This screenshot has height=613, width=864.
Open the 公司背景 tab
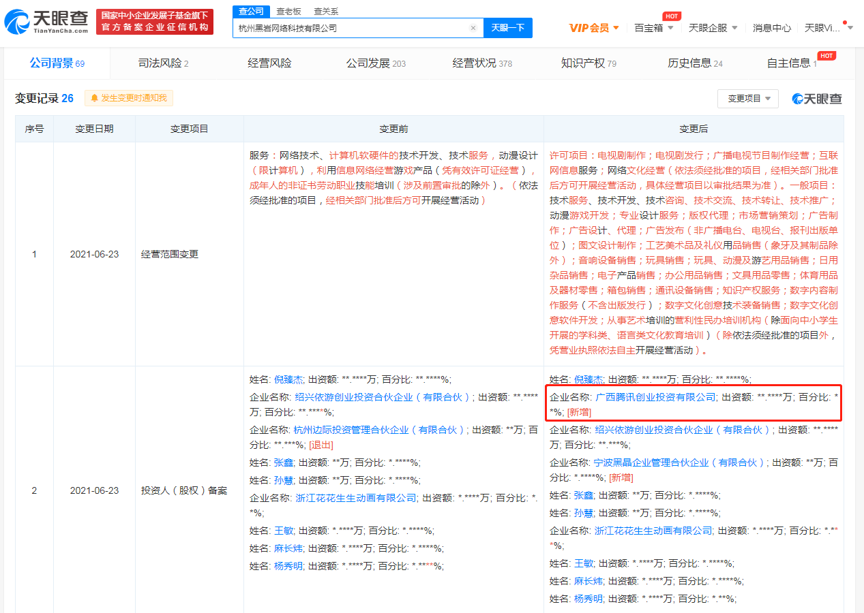57,63
